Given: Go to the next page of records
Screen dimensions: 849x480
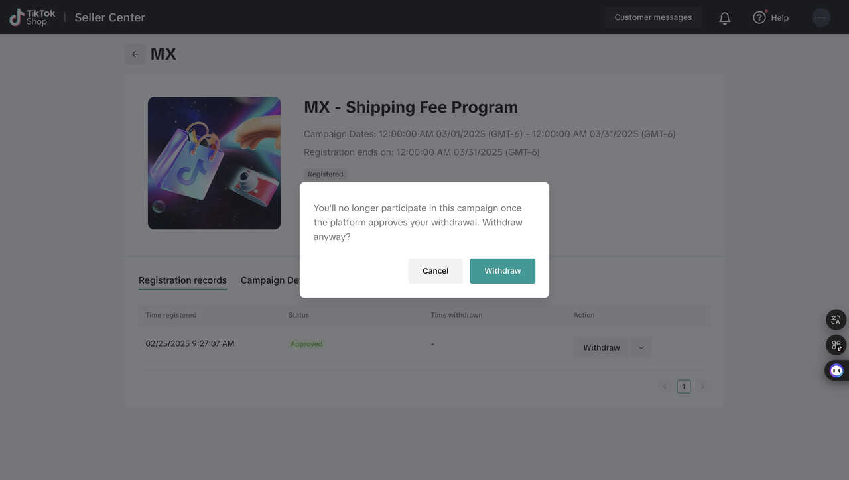Looking at the screenshot, I should click(702, 386).
